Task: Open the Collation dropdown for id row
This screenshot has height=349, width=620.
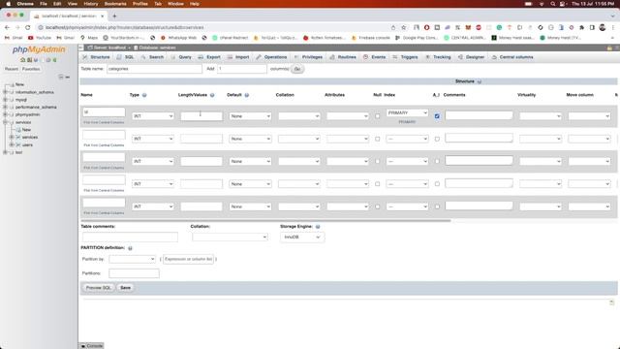Action: [x=299, y=116]
